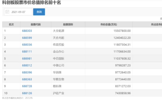Select the stock name 格科微
The height and width of the screenshot is (101, 162).
point(57,86)
